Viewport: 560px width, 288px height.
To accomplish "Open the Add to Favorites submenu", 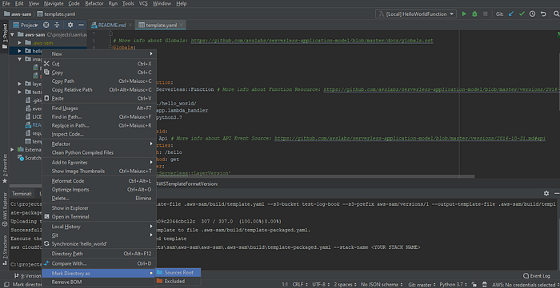I will [x=99, y=162].
